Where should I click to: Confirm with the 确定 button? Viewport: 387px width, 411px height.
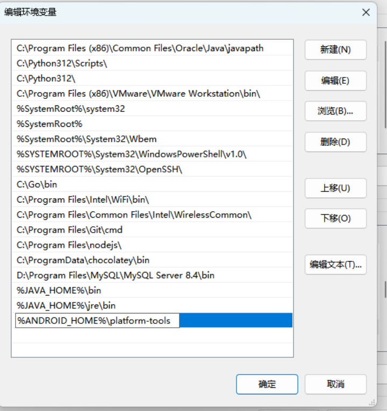click(267, 384)
